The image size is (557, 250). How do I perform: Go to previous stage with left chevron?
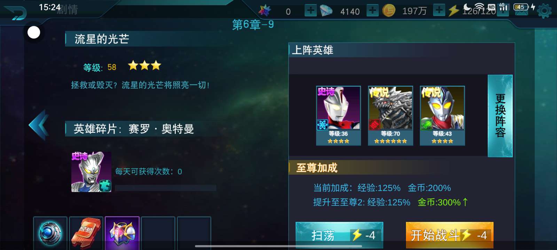(x=38, y=125)
